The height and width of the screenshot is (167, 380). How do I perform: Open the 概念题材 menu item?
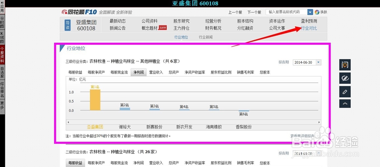[149, 28]
